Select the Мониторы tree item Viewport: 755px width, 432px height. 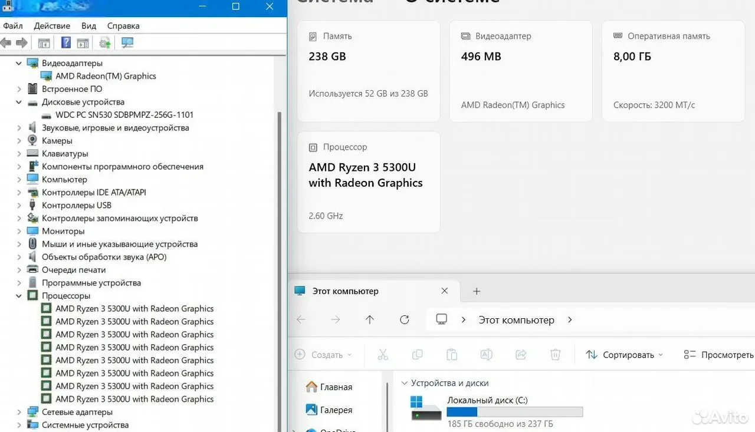click(x=63, y=232)
